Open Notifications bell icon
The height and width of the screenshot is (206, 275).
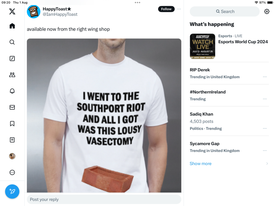[x=12, y=91]
